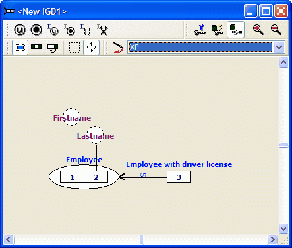The height and width of the screenshot is (248, 292).
Task: Select the dashed rectangle selection tool
Action: pyautogui.click(x=74, y=47)
